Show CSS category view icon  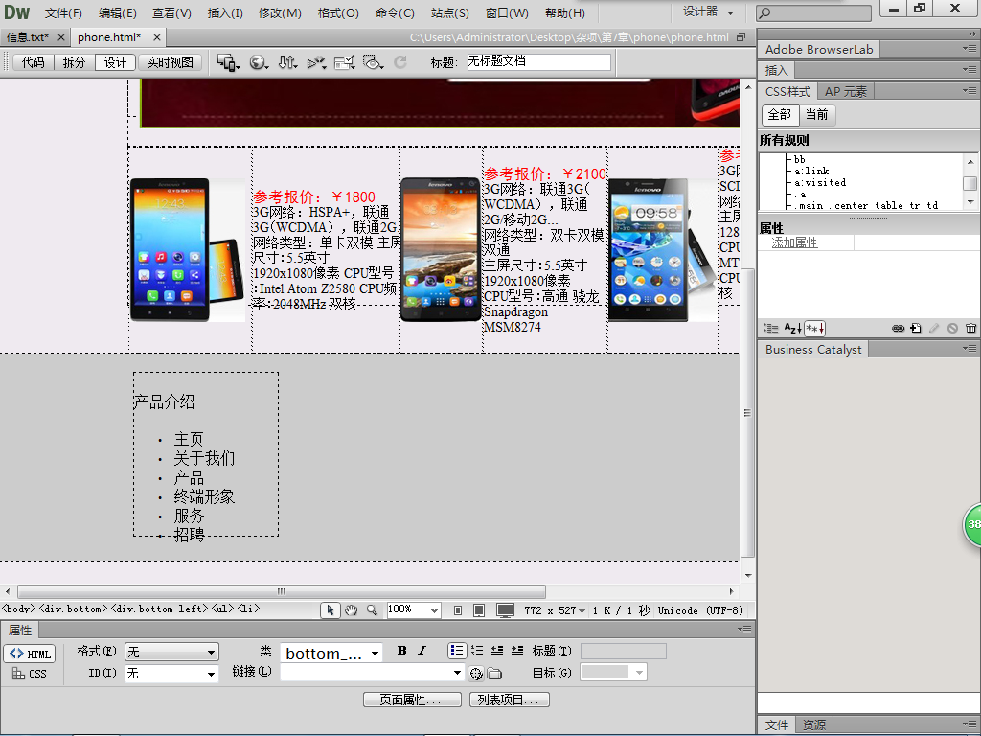pyautogui.click(x=771, y=328)
